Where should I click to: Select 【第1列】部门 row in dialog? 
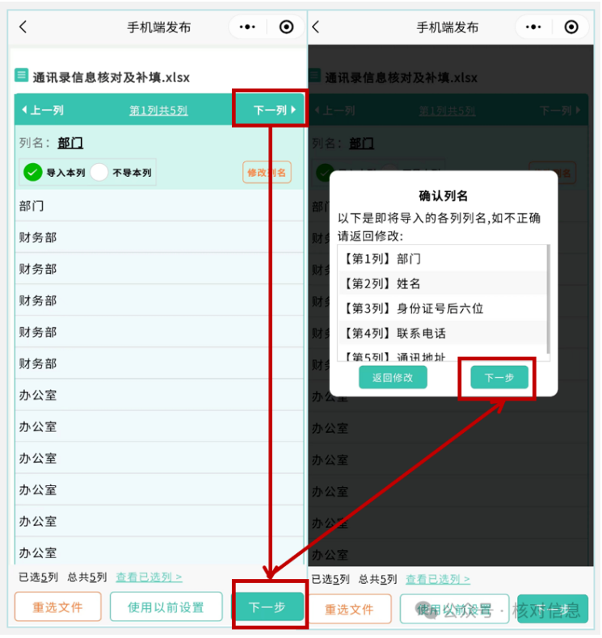[x=443, y=258]
